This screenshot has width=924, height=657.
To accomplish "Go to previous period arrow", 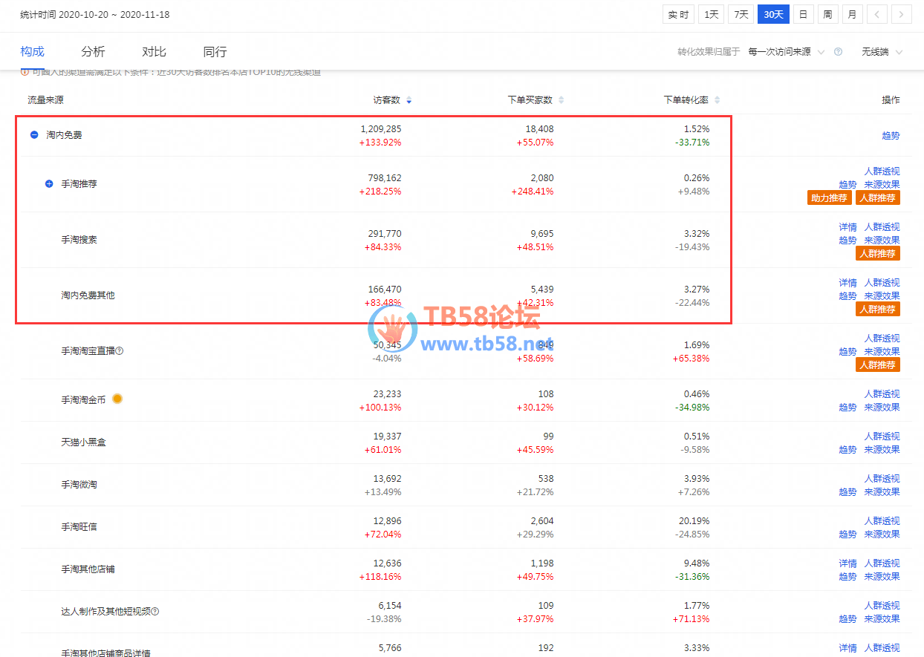I will pyautogui.click(x=877, y=14).
